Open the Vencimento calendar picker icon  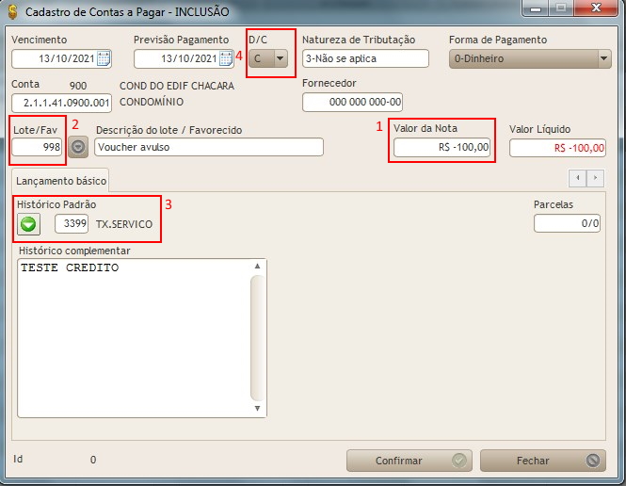coord(104,59)
